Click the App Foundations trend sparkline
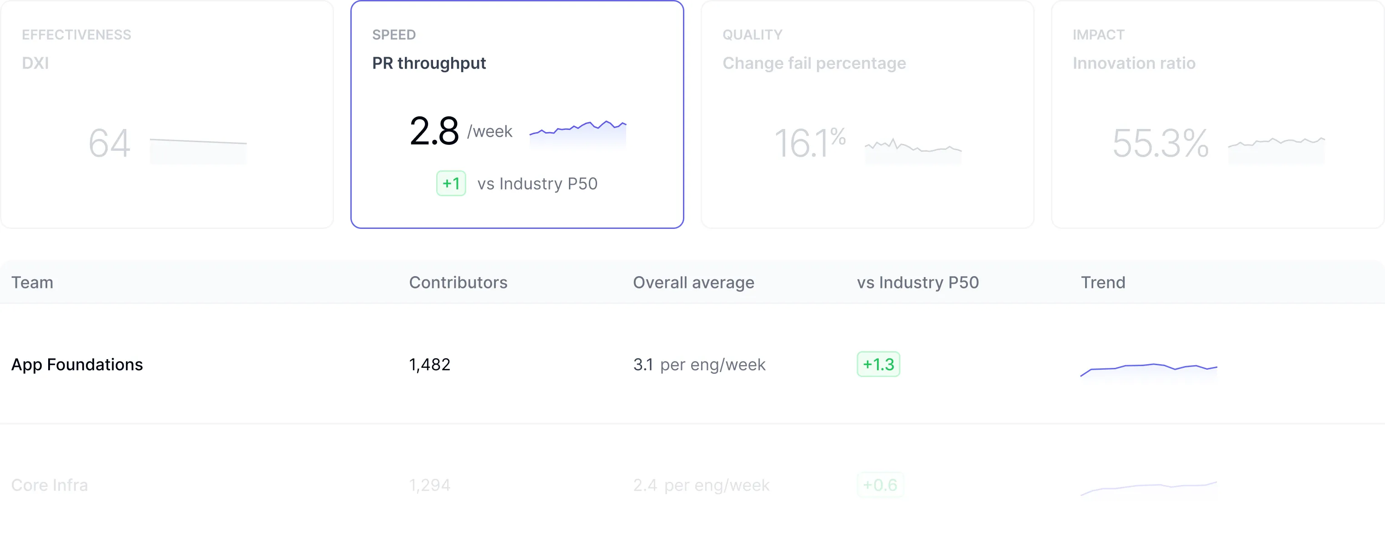1385x545 pixels. [x=1149, y=371]
